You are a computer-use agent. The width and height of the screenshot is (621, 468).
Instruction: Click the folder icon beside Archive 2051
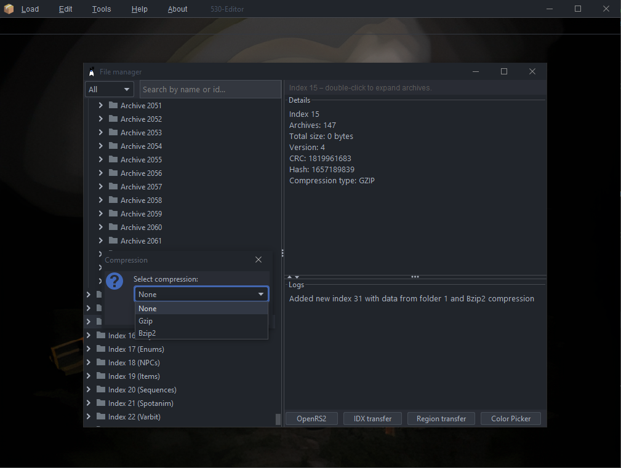coord(113,105)
